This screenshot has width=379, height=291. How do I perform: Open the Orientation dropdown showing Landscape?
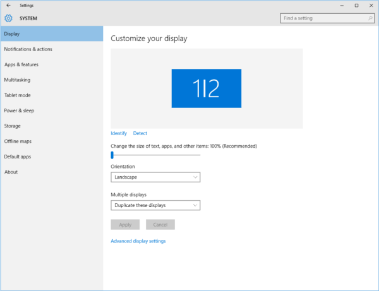click(x=155, y=177)
